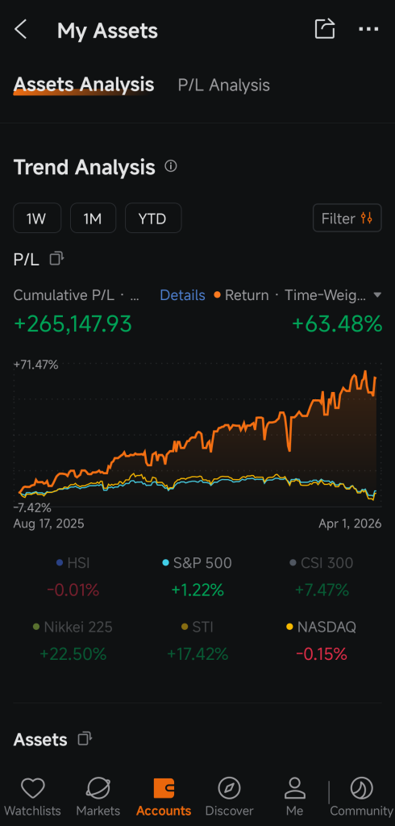Open the Community section
Image resolution: width=395 pixels, height=826 pixels.
(361, 798)
